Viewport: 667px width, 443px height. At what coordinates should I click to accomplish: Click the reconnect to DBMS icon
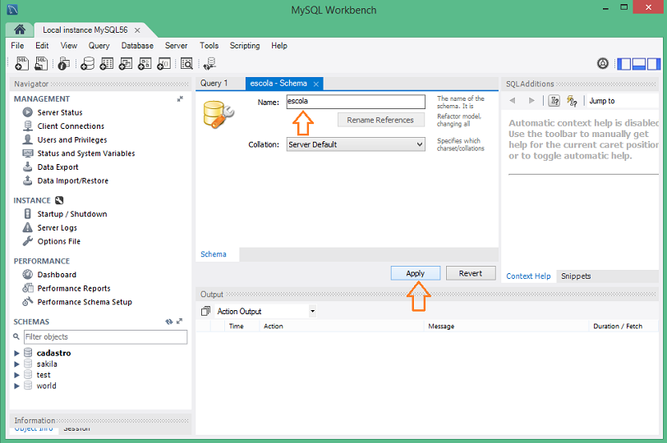click(209, 63)
